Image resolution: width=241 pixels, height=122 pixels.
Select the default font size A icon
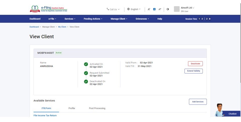pos(154,9)
